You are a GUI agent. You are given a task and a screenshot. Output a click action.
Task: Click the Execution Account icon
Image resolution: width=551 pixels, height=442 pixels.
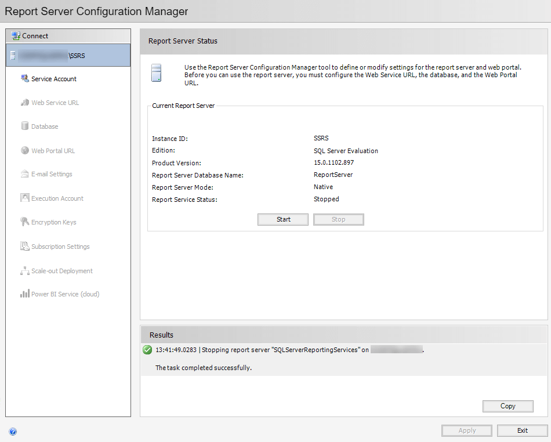[x=25, y=198]
